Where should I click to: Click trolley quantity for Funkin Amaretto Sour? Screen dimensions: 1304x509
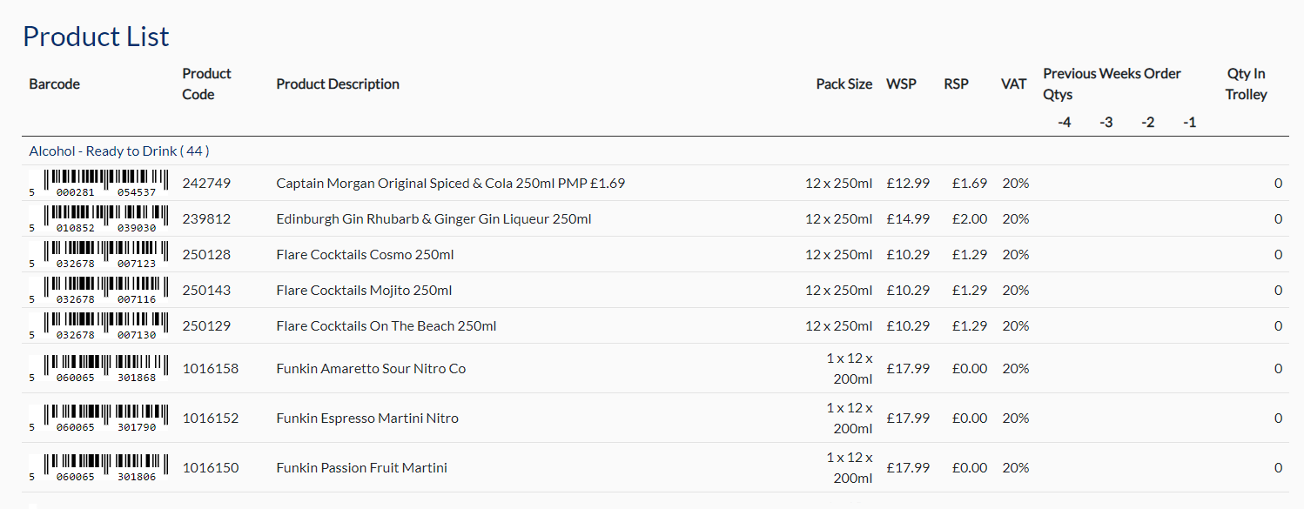coord(1278,369)
